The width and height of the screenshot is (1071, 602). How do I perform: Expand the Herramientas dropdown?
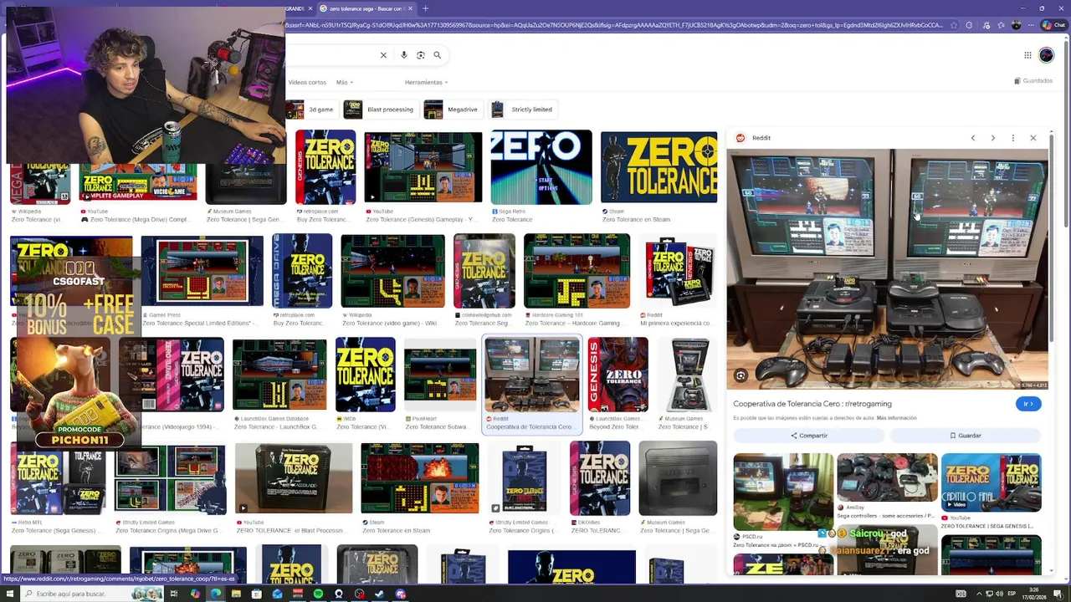point(426,83)
